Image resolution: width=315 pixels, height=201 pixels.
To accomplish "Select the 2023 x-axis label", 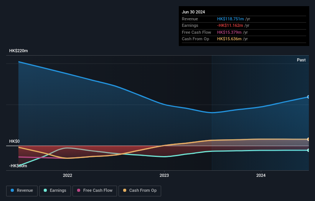I will point(164,175).
